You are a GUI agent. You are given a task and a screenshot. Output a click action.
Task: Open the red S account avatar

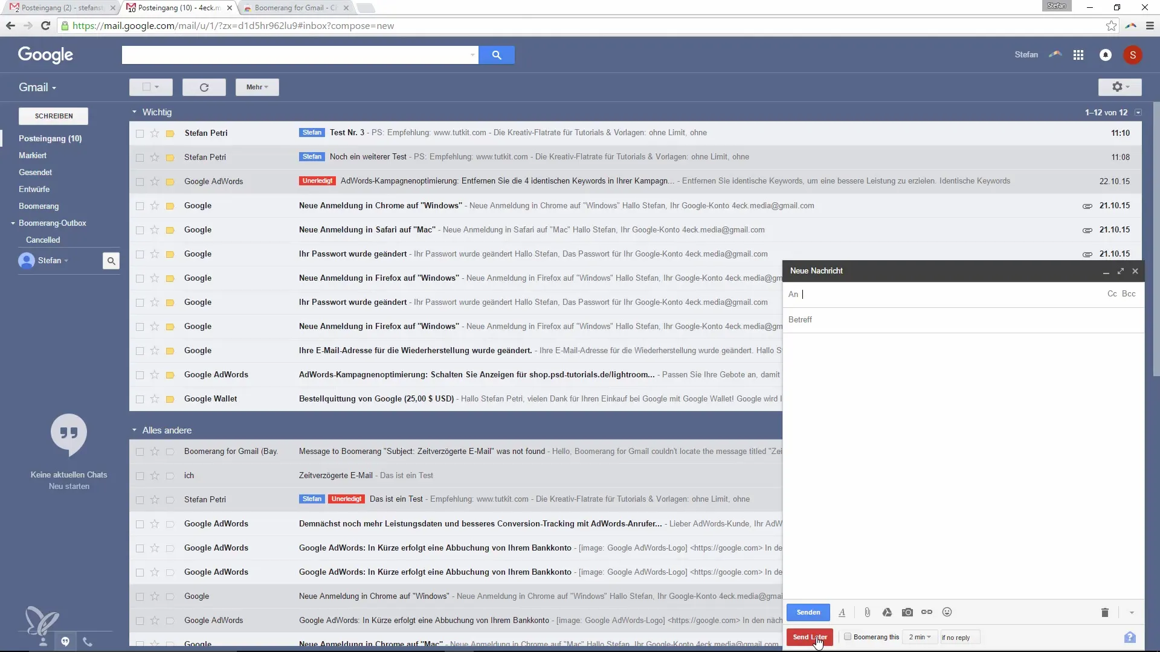pos(1133,55)
